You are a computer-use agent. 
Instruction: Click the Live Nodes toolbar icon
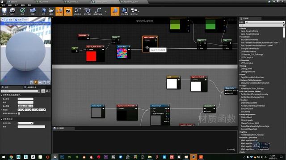pyautogui.click(x=78, y=12)
